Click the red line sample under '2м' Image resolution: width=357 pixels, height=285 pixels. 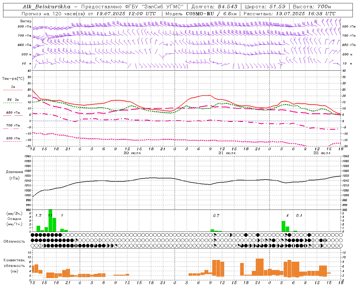13,90
